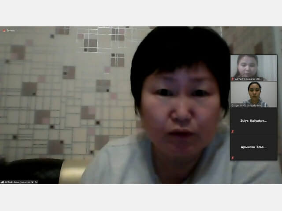Select the Арынова Эльв... participant tile
Screen dimensions: 282x211
(254, 147)
